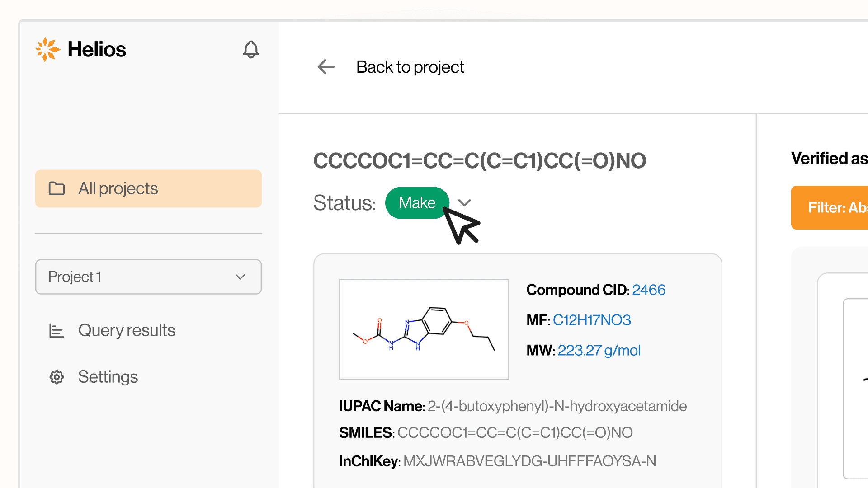Click the Query results chart icon

tap(57, 331)
